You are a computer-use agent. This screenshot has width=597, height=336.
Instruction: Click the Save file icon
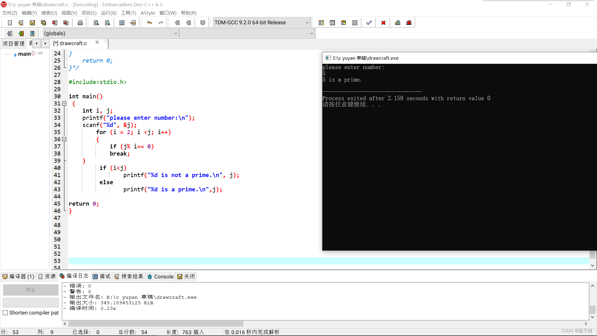pos(32,23)
